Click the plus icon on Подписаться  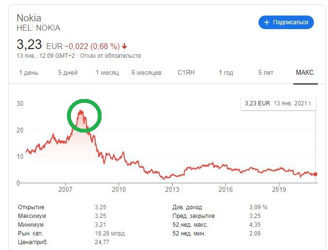(x=266, y=22)
